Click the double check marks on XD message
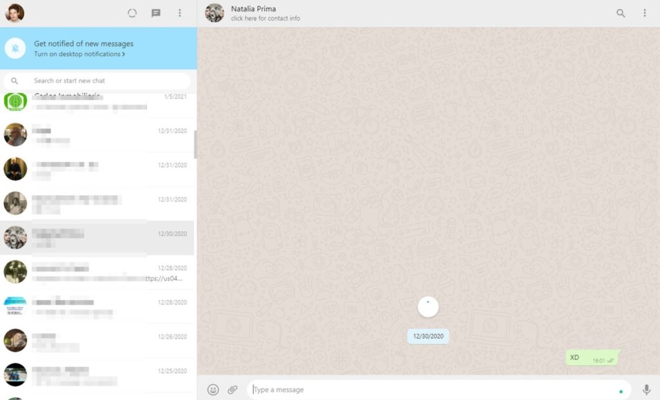This screenshot has width=660, height=400. [x=611, y=361]
